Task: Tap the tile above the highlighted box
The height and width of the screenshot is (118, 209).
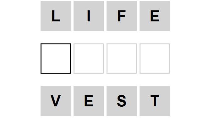Action: tap(56, 16)
